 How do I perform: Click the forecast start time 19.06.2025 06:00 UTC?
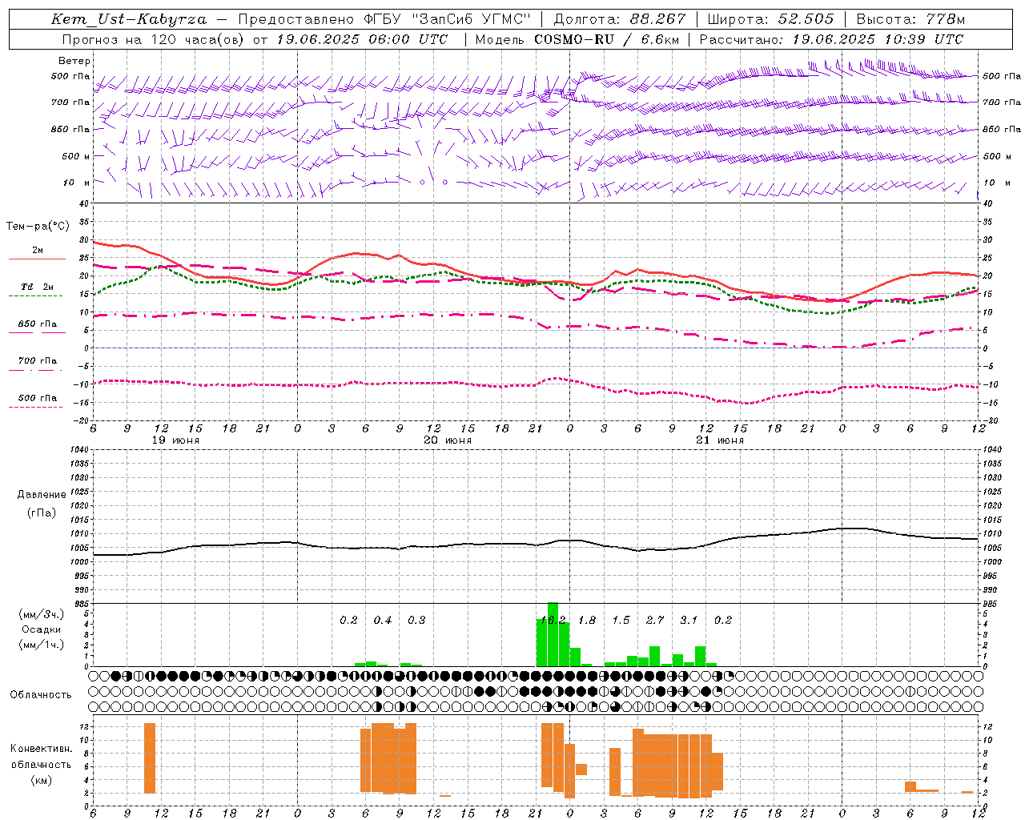point(362,39)
